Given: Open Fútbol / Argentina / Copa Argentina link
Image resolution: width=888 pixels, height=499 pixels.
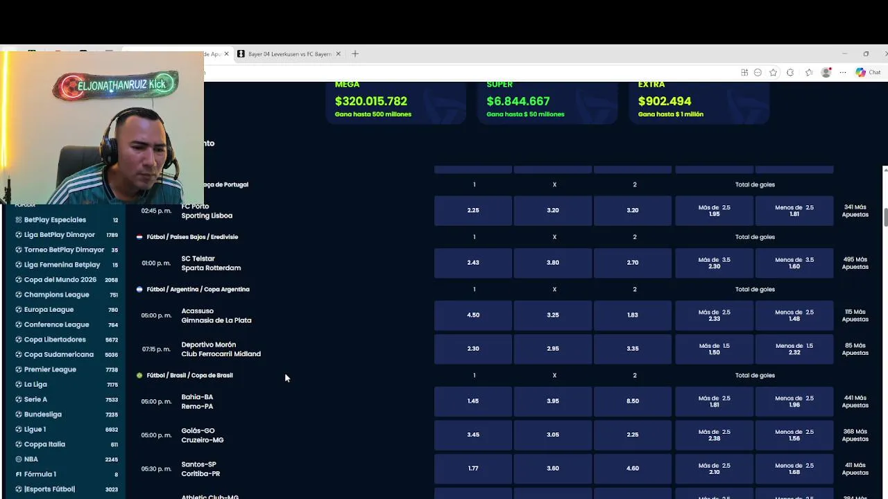Looking at the screenshot, I should coord(198,290).
